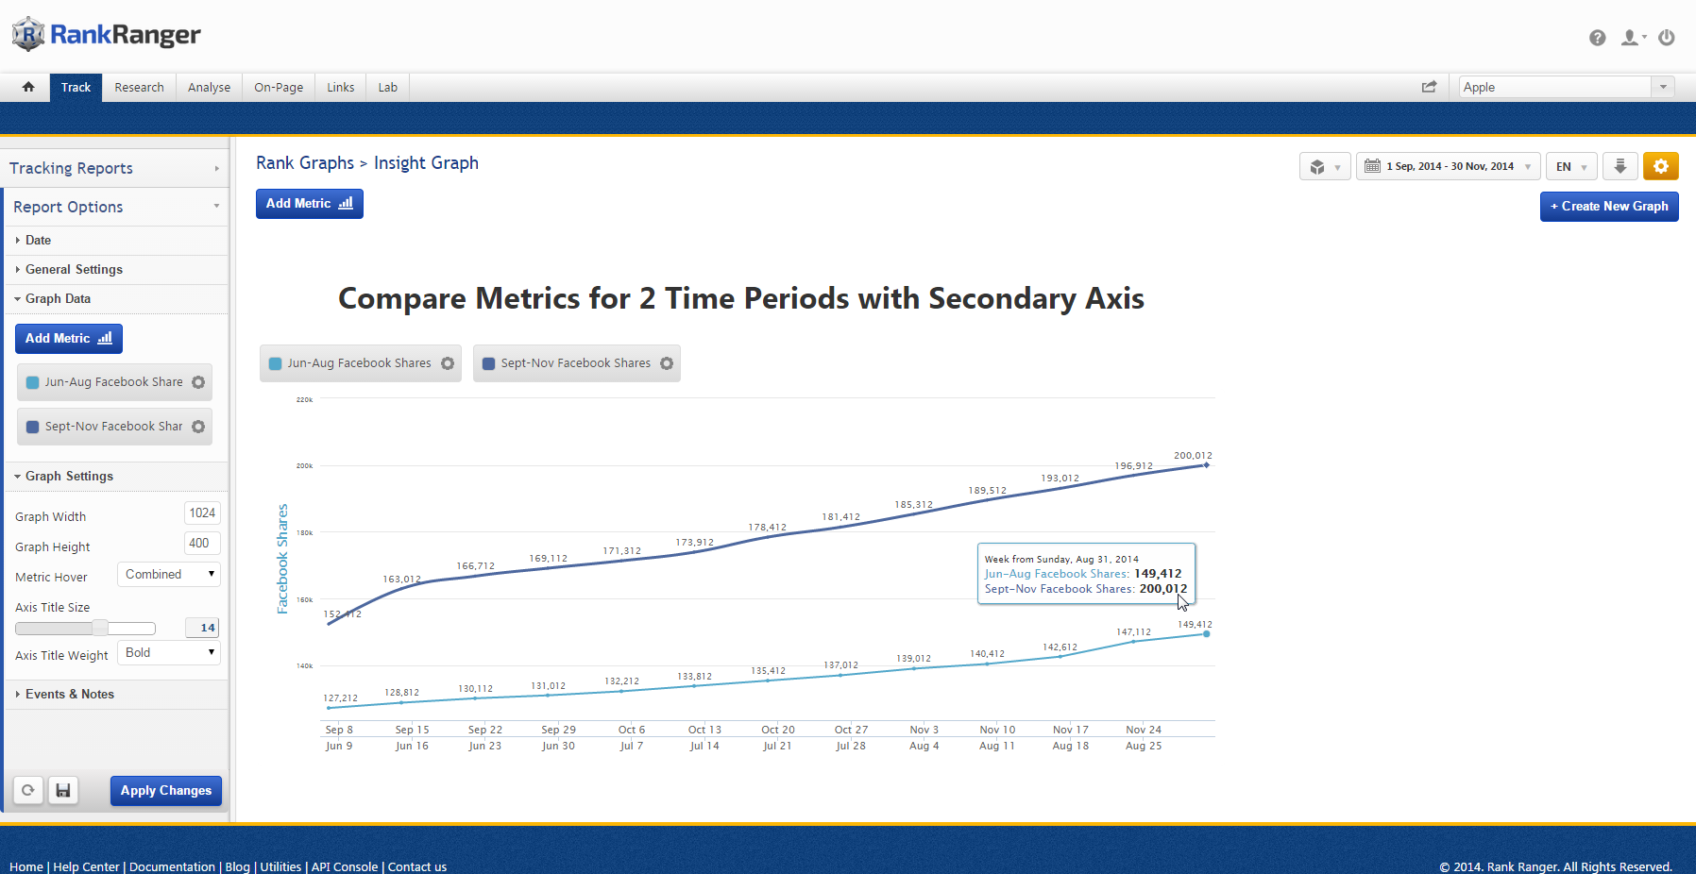Toggle Jun-Aug Facebook Shares series in chart legend
Image resolution: width=1696 pixels, height=874 pixels.
point(349,363)
